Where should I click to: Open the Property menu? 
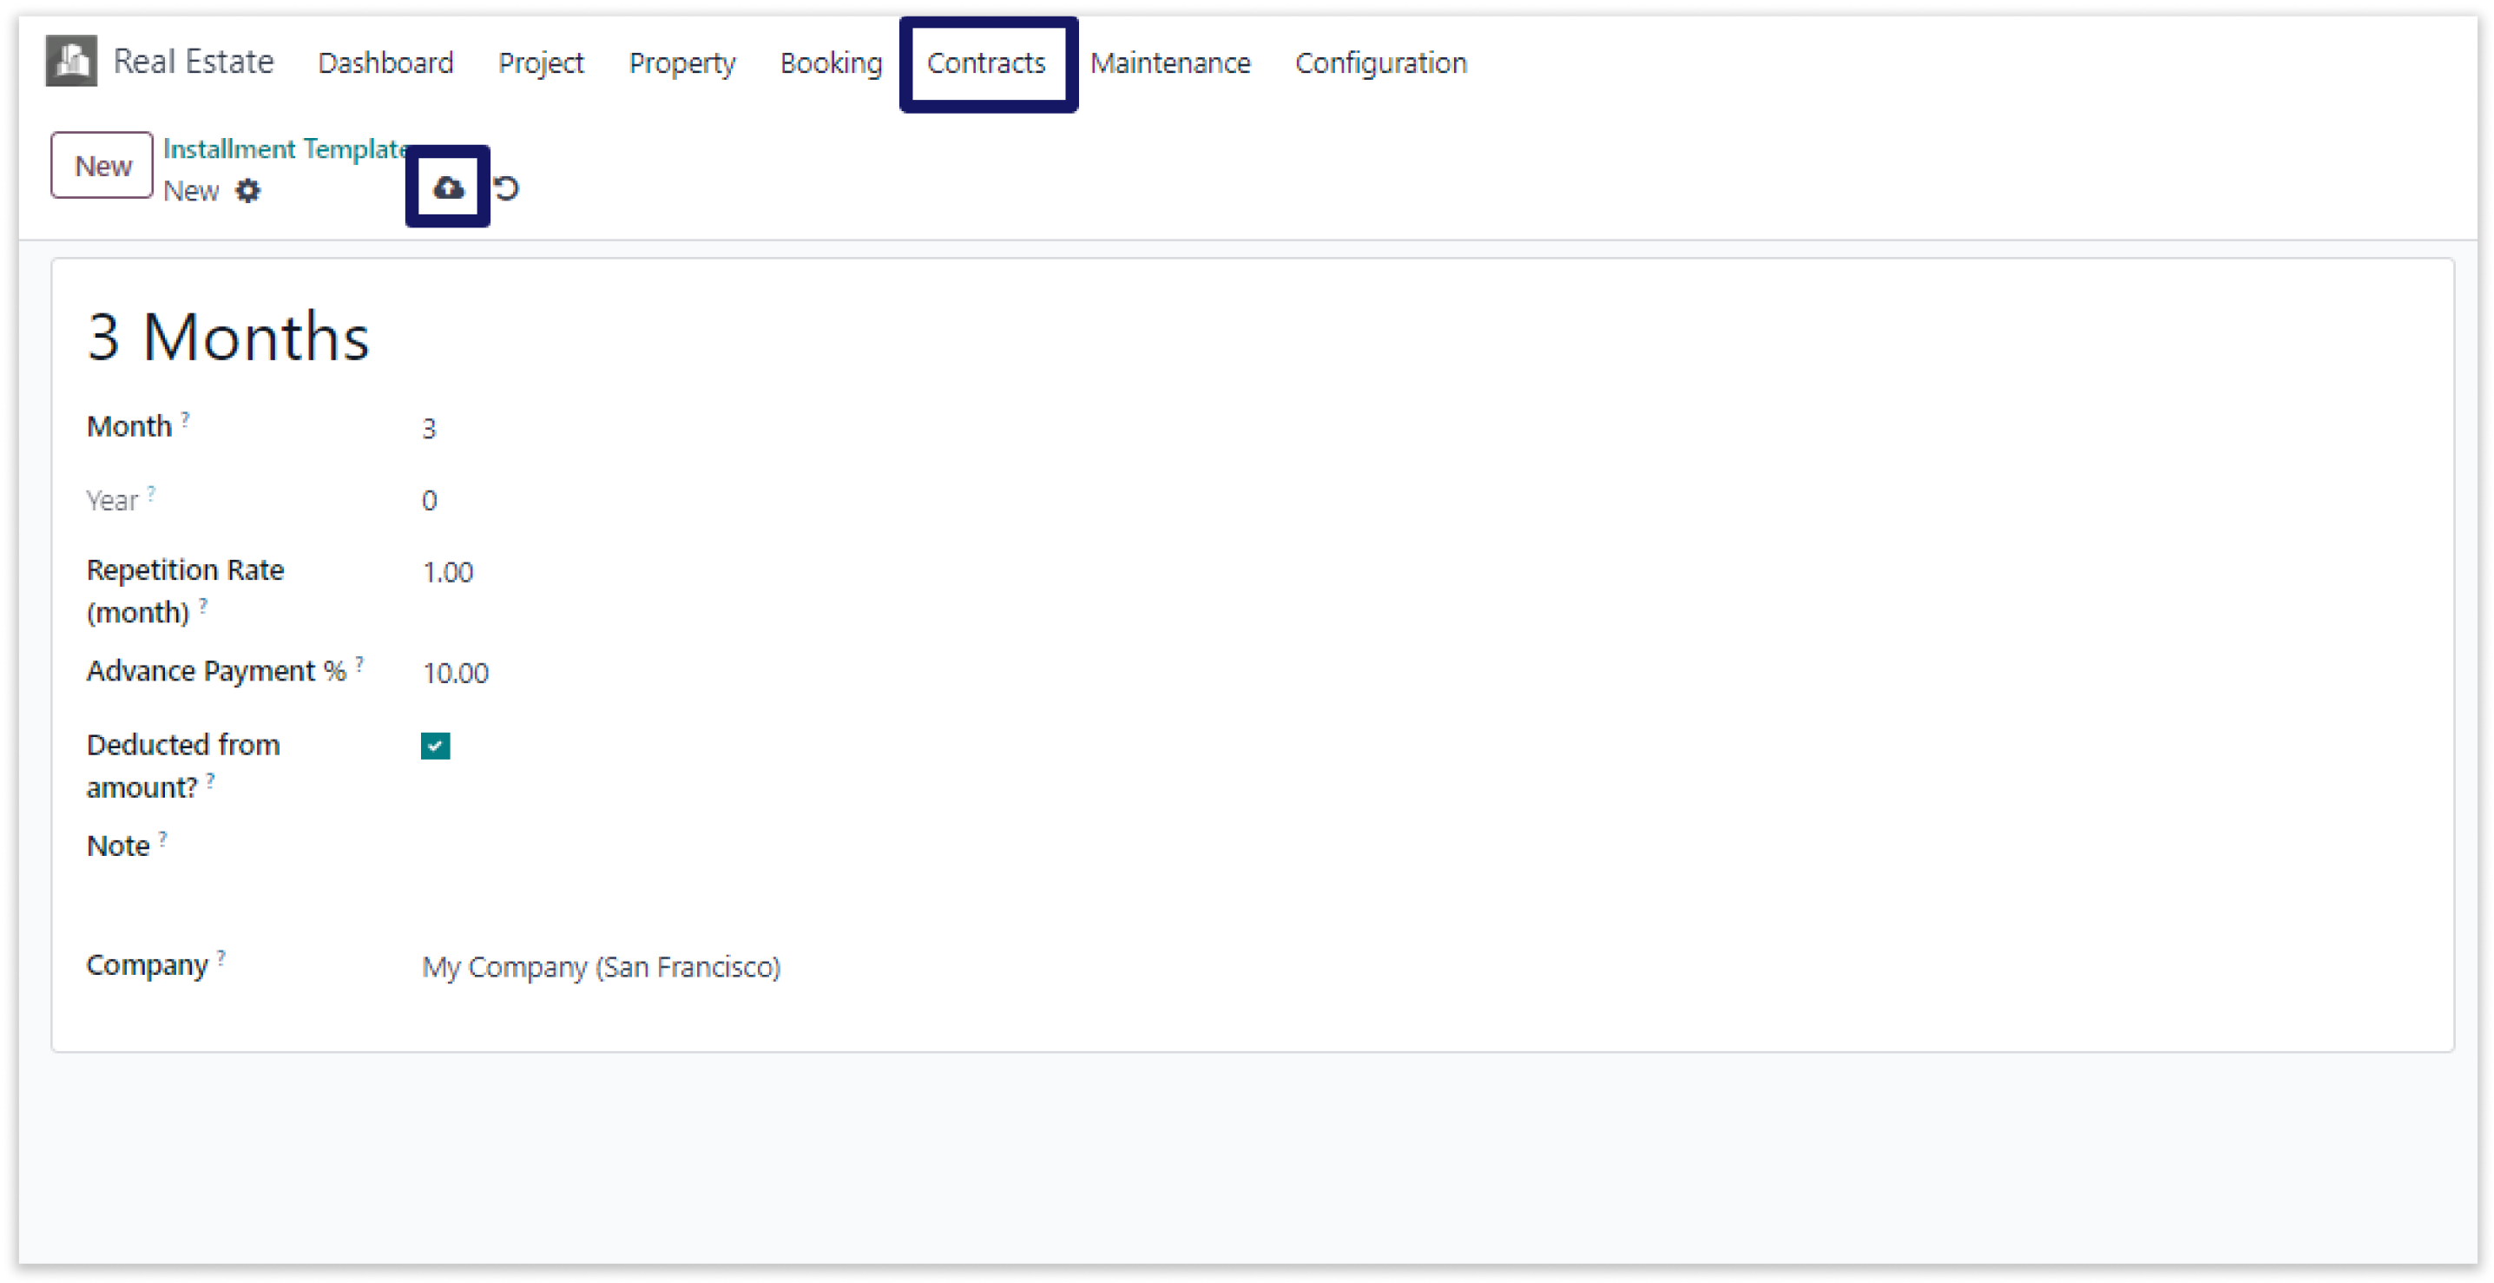point(681,63)
